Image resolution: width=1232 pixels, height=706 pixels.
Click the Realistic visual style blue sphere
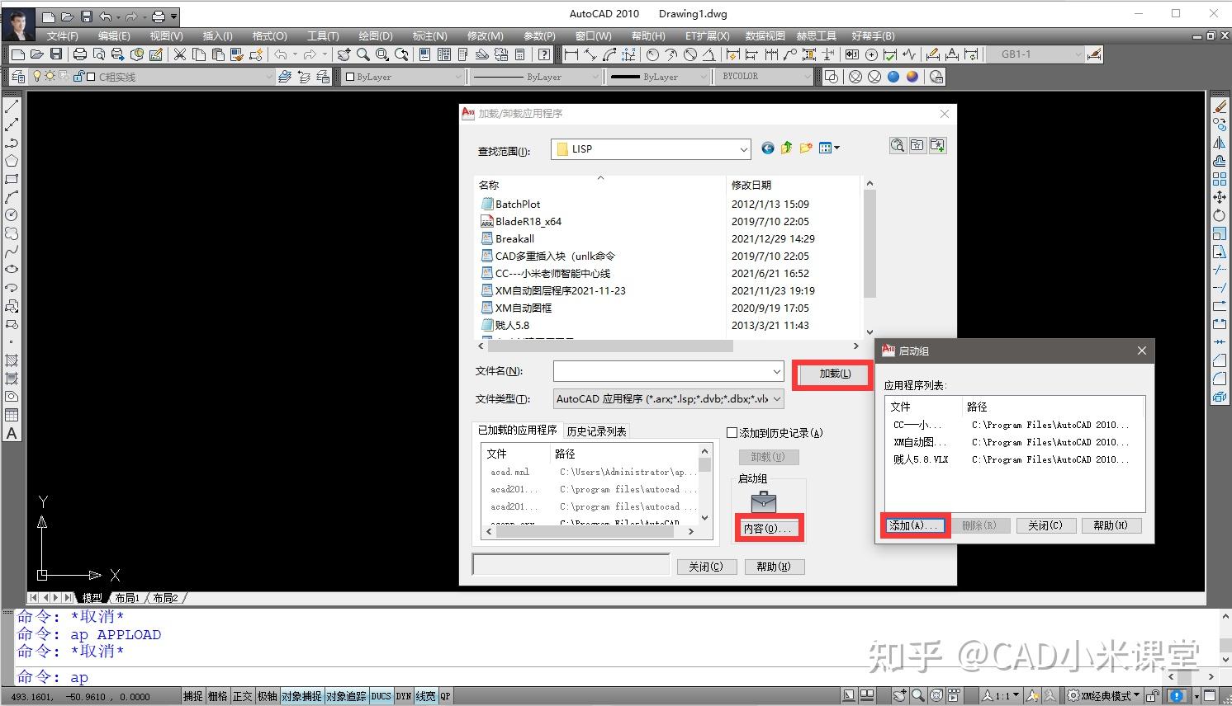[x=893, y=77]
